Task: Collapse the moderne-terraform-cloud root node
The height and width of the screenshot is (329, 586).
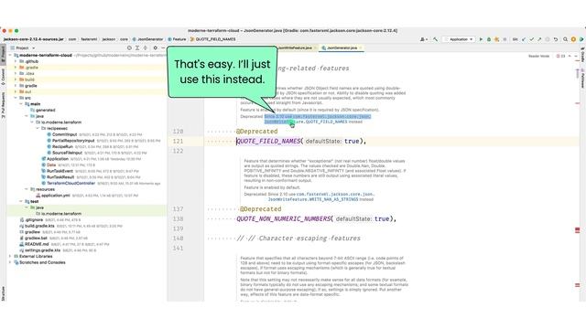Action: pos(10,55)
